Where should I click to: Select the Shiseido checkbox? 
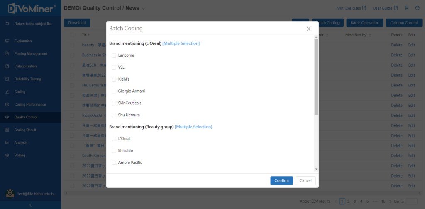114,151
